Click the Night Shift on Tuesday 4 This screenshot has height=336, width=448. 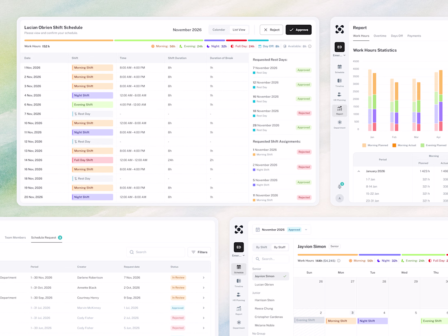tap(373, 321)
